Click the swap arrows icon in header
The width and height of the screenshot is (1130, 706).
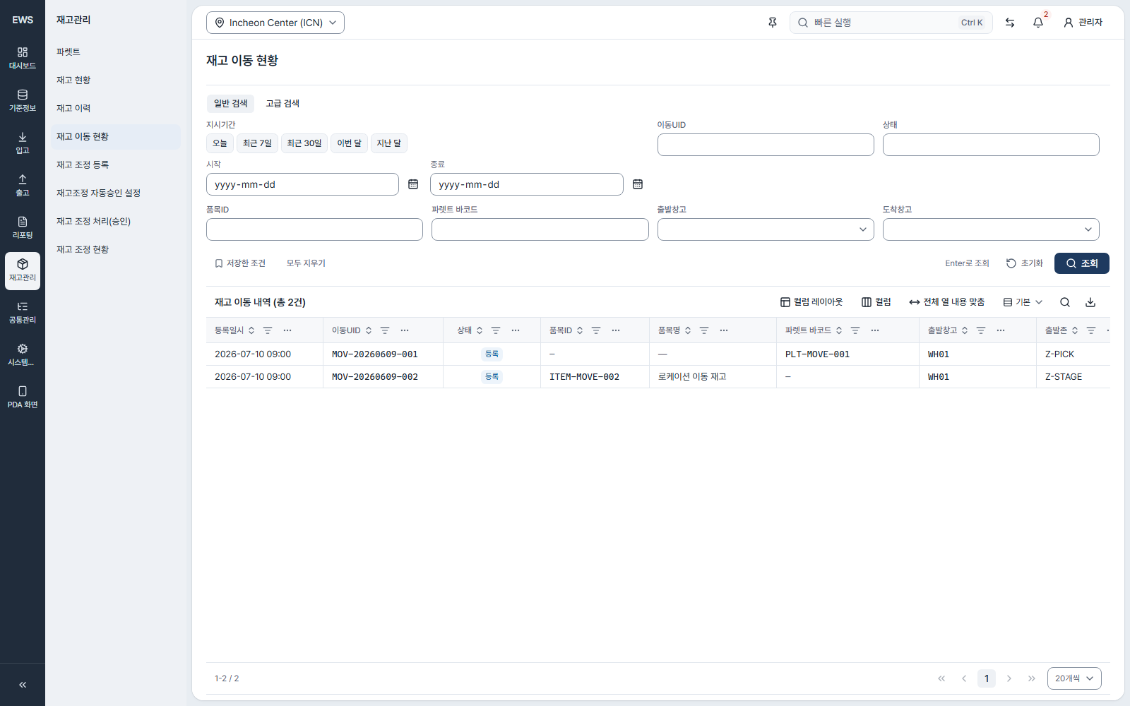(1010, 23)
